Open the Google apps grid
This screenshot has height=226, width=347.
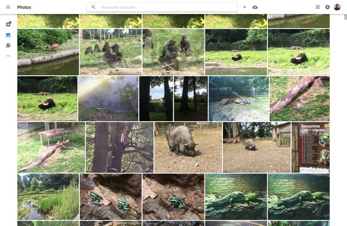tap(318, 7)
